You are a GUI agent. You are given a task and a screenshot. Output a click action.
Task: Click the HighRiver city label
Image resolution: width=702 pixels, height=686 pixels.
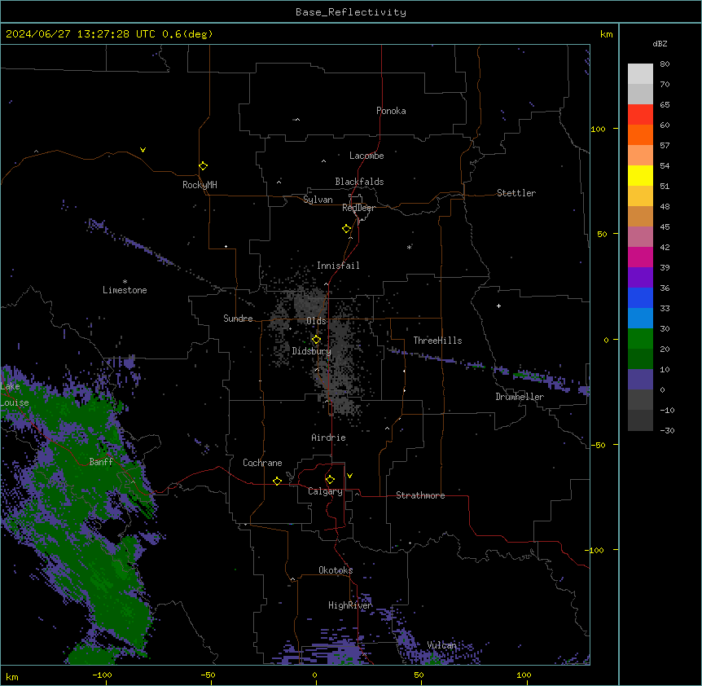tap(350, 605)
